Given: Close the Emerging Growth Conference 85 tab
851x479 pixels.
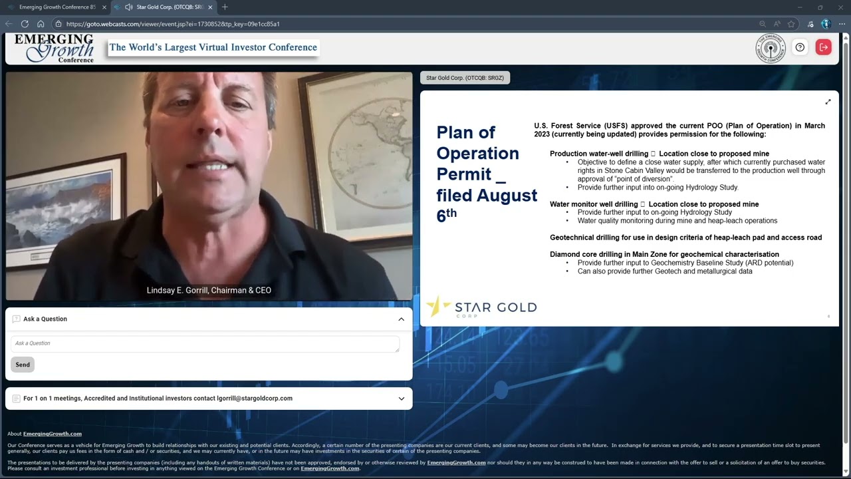Looking at the screenshot, I should (104, 7).
